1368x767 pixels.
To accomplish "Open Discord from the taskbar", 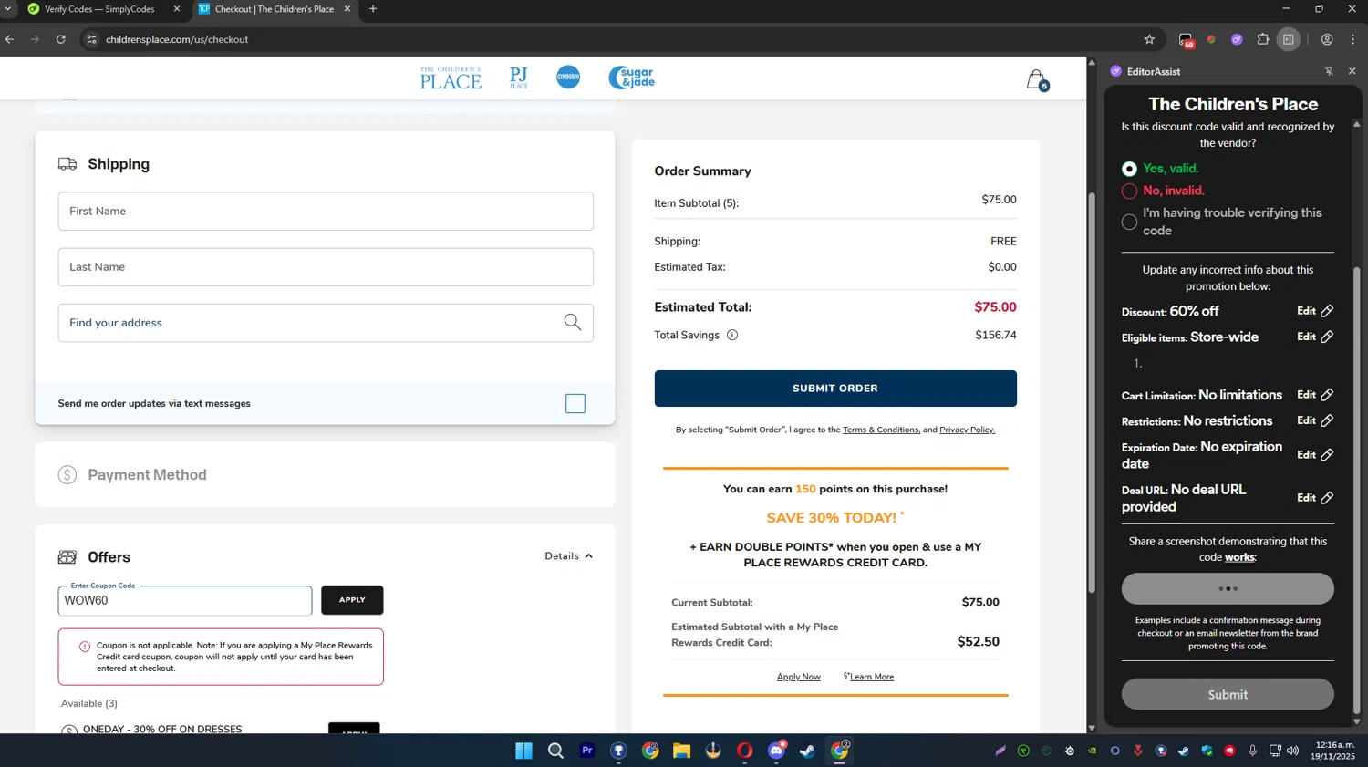I will click(776, 751).
